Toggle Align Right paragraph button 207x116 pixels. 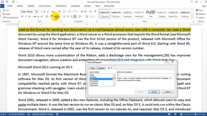pyautogui.click(x=71, y=16)
